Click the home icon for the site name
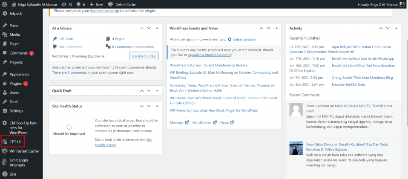 (x=14, y=4)
